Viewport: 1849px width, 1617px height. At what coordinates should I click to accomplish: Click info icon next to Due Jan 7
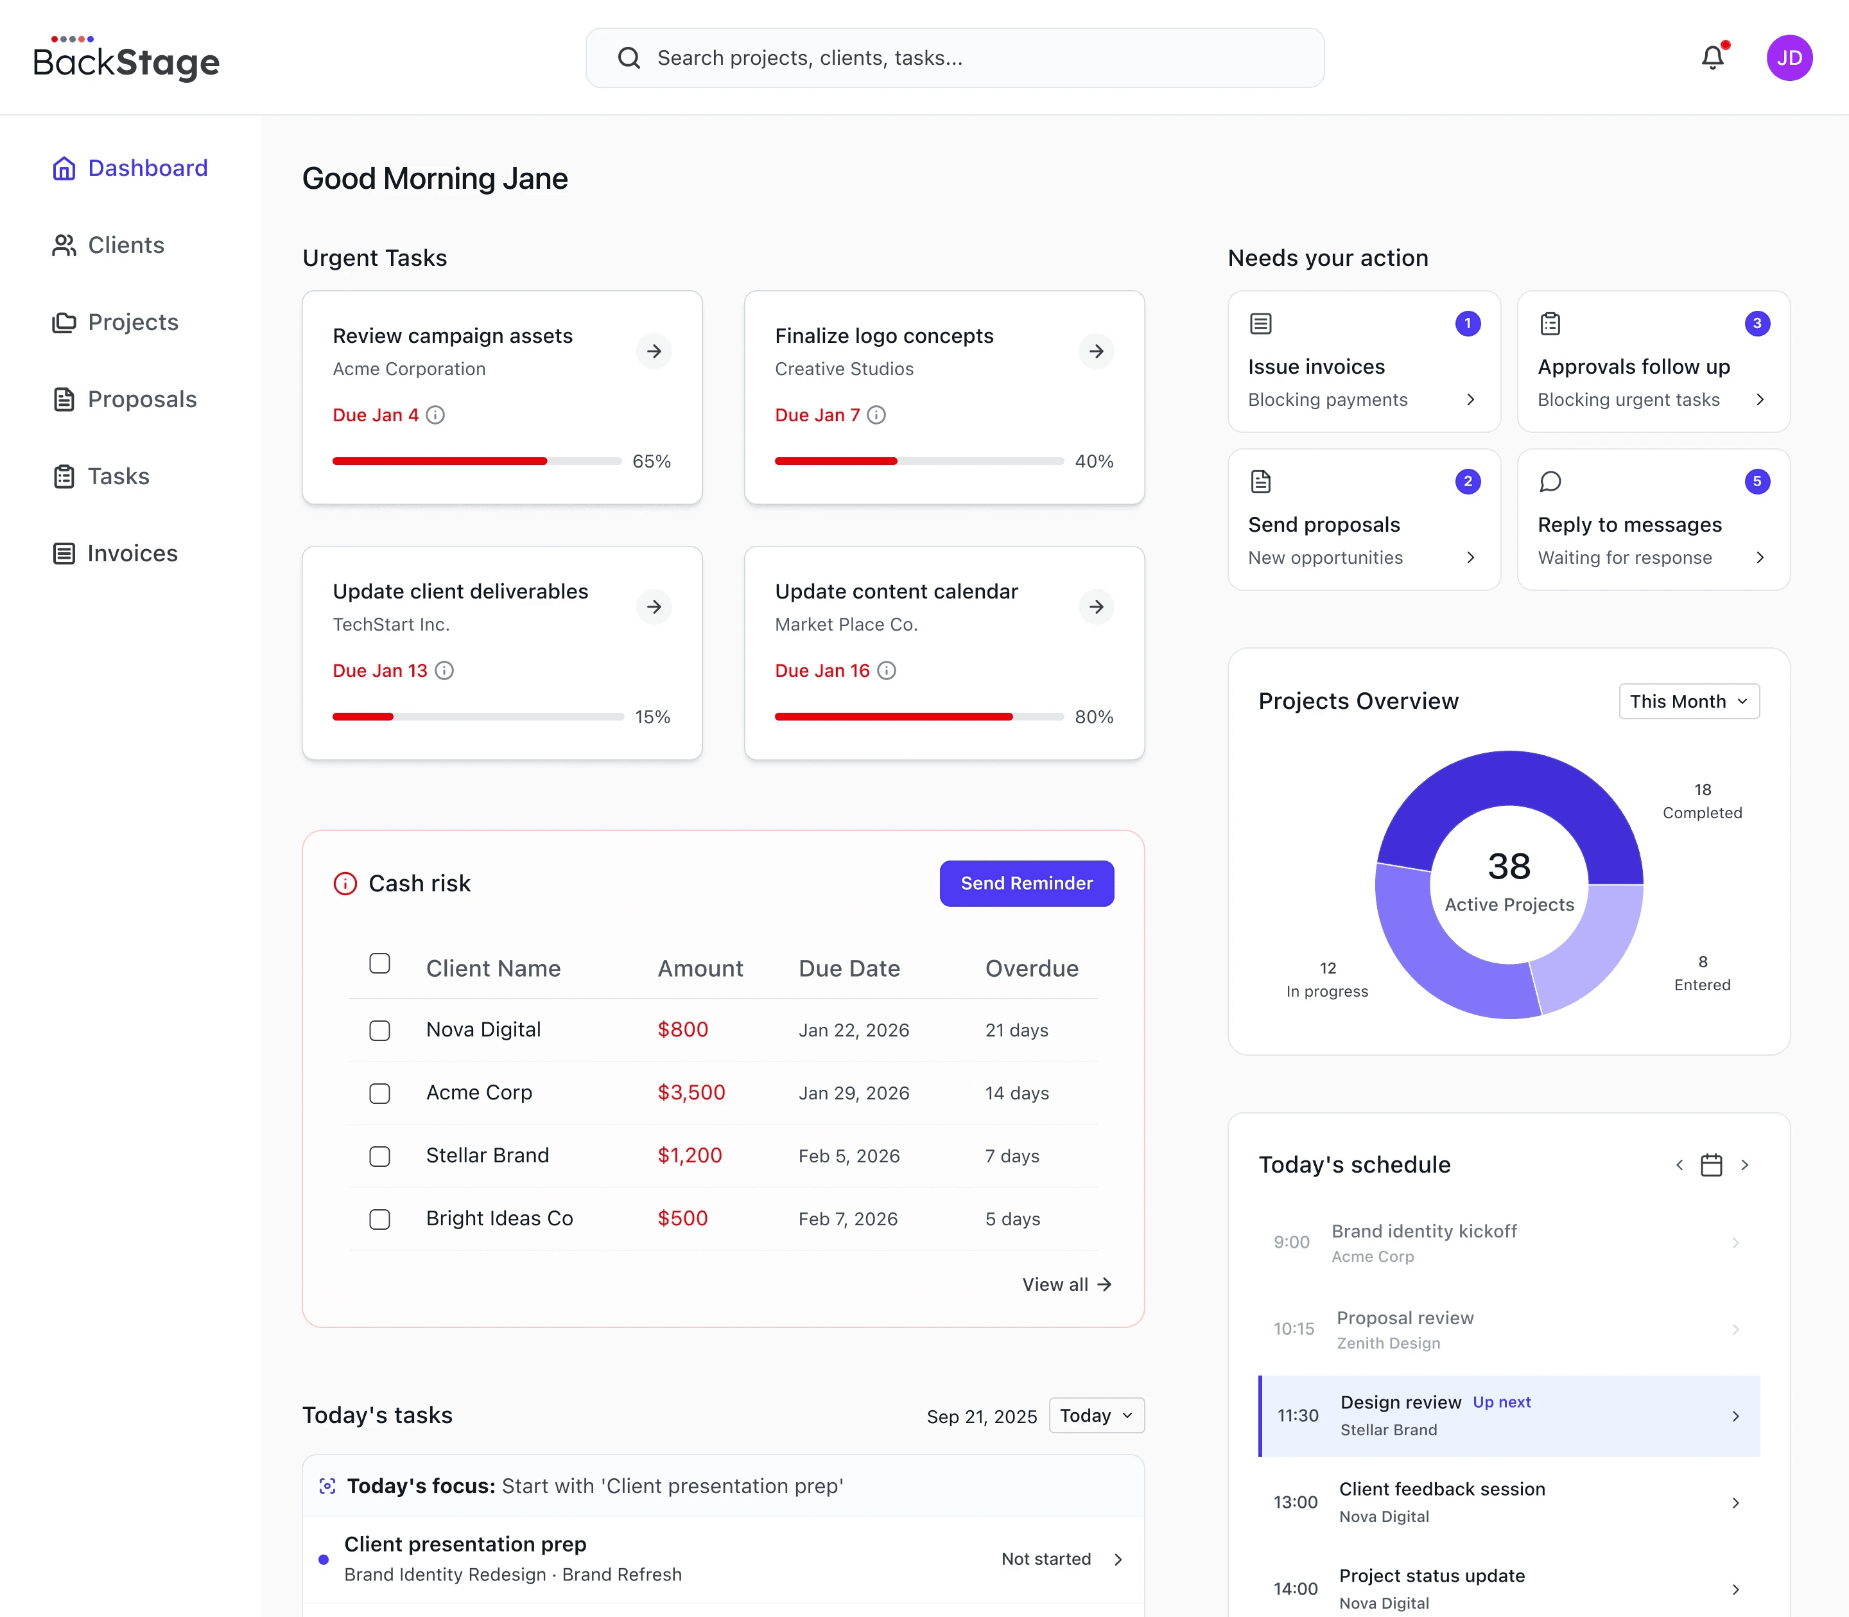click(x=876, y=415)
